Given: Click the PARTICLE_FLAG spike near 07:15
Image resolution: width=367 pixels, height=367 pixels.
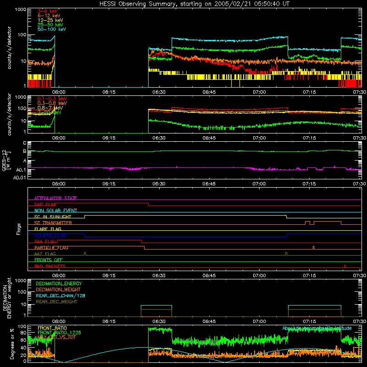Looking at the screenshot, I should coord(314,248).
